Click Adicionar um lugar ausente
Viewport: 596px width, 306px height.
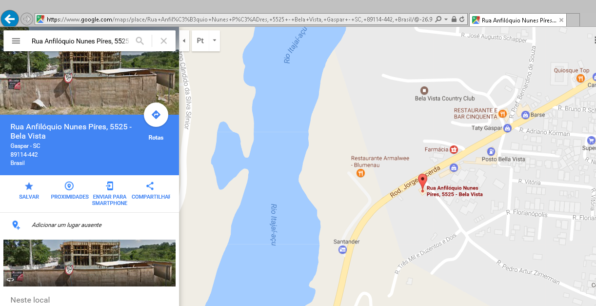67,225
